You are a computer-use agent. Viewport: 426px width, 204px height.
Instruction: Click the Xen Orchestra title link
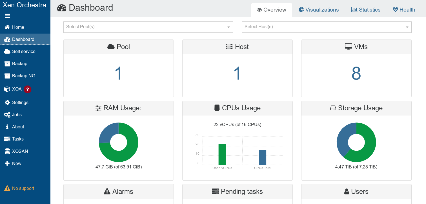25,5
